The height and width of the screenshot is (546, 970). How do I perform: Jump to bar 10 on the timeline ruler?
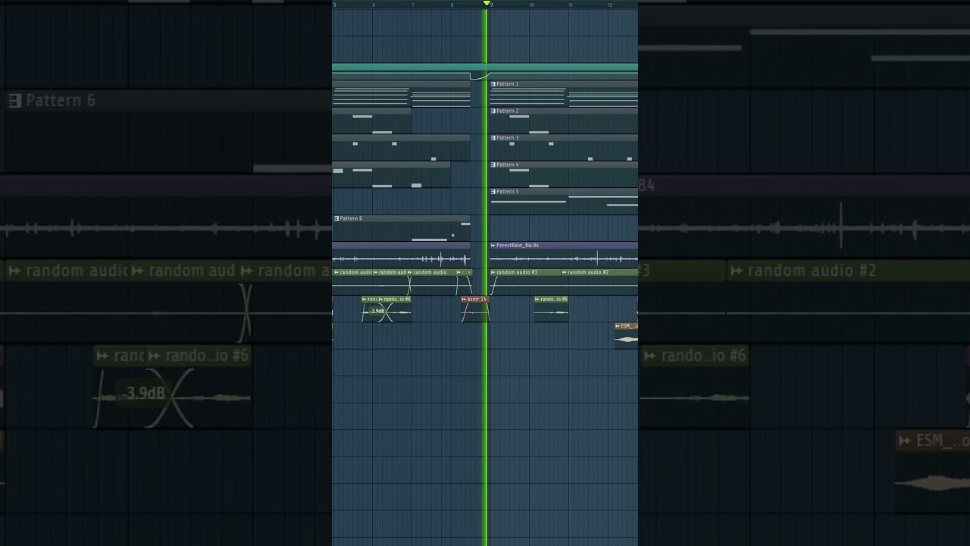pyautogui.click(x=531, y=5)
